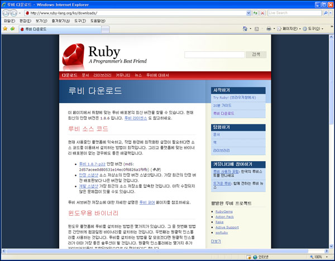Follow the 루비 라이센스 link
The image size is (335, 261).
pos(136,118)
